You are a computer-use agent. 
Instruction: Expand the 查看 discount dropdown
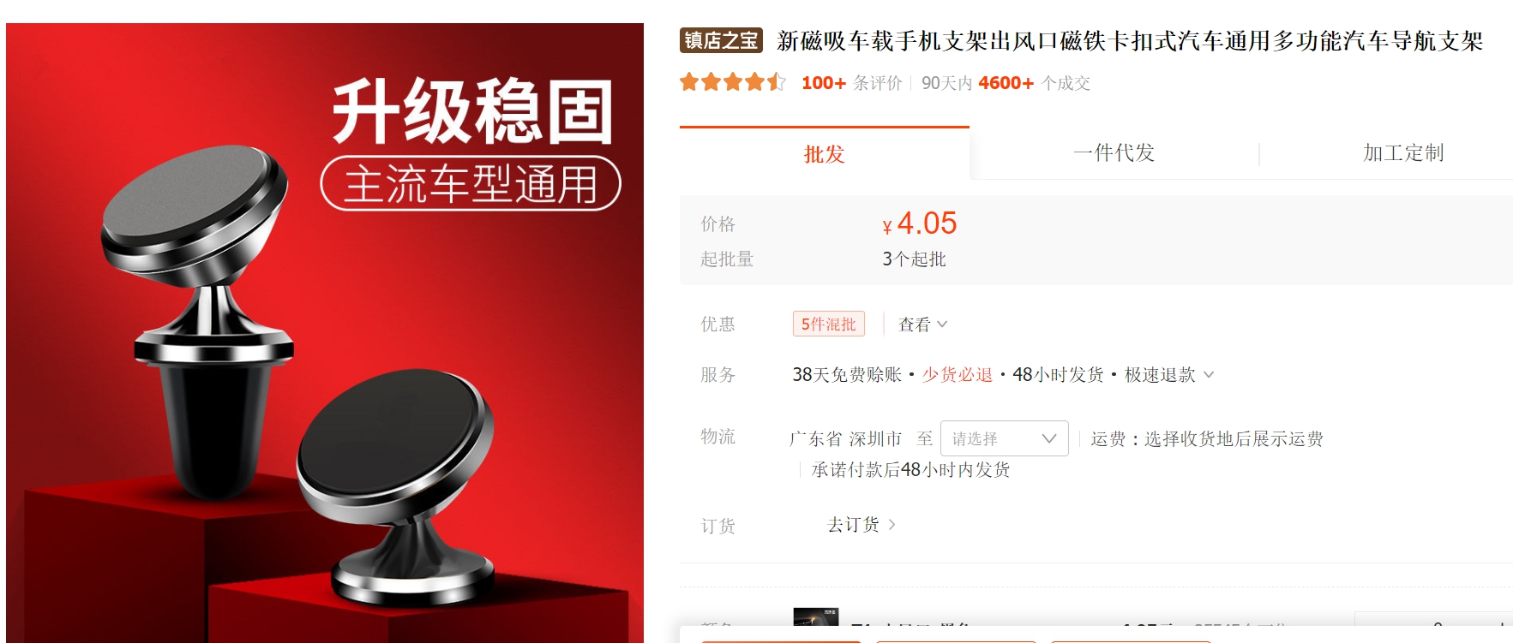(x=922, y=324)
